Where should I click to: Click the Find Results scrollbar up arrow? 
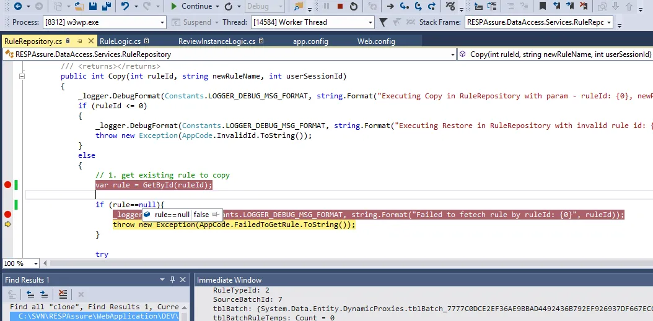[x=184, y=307]
